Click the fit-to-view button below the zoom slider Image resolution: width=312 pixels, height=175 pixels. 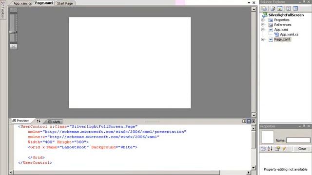coord(13,47)
